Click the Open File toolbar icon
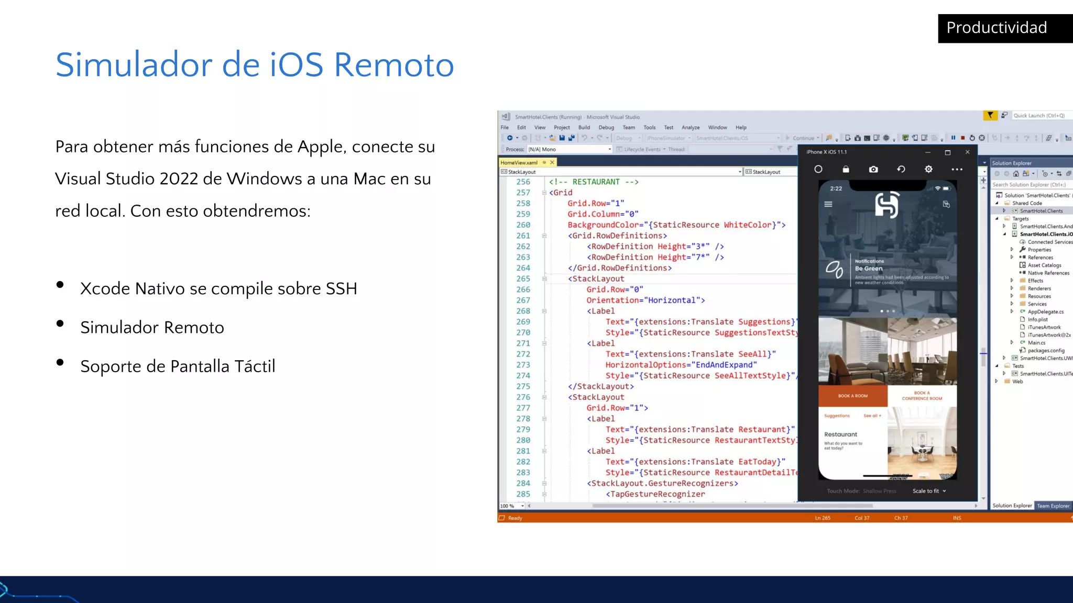This screenshot has height=603, width=1073. (x=552, y=138)
